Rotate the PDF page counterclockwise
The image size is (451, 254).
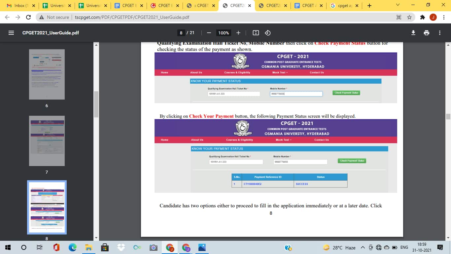(x=267, y=33)
